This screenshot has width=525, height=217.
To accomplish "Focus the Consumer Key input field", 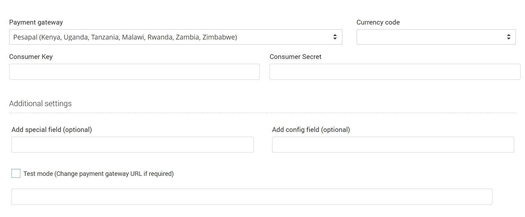I will pyautogui.click(x=134, y=72).
